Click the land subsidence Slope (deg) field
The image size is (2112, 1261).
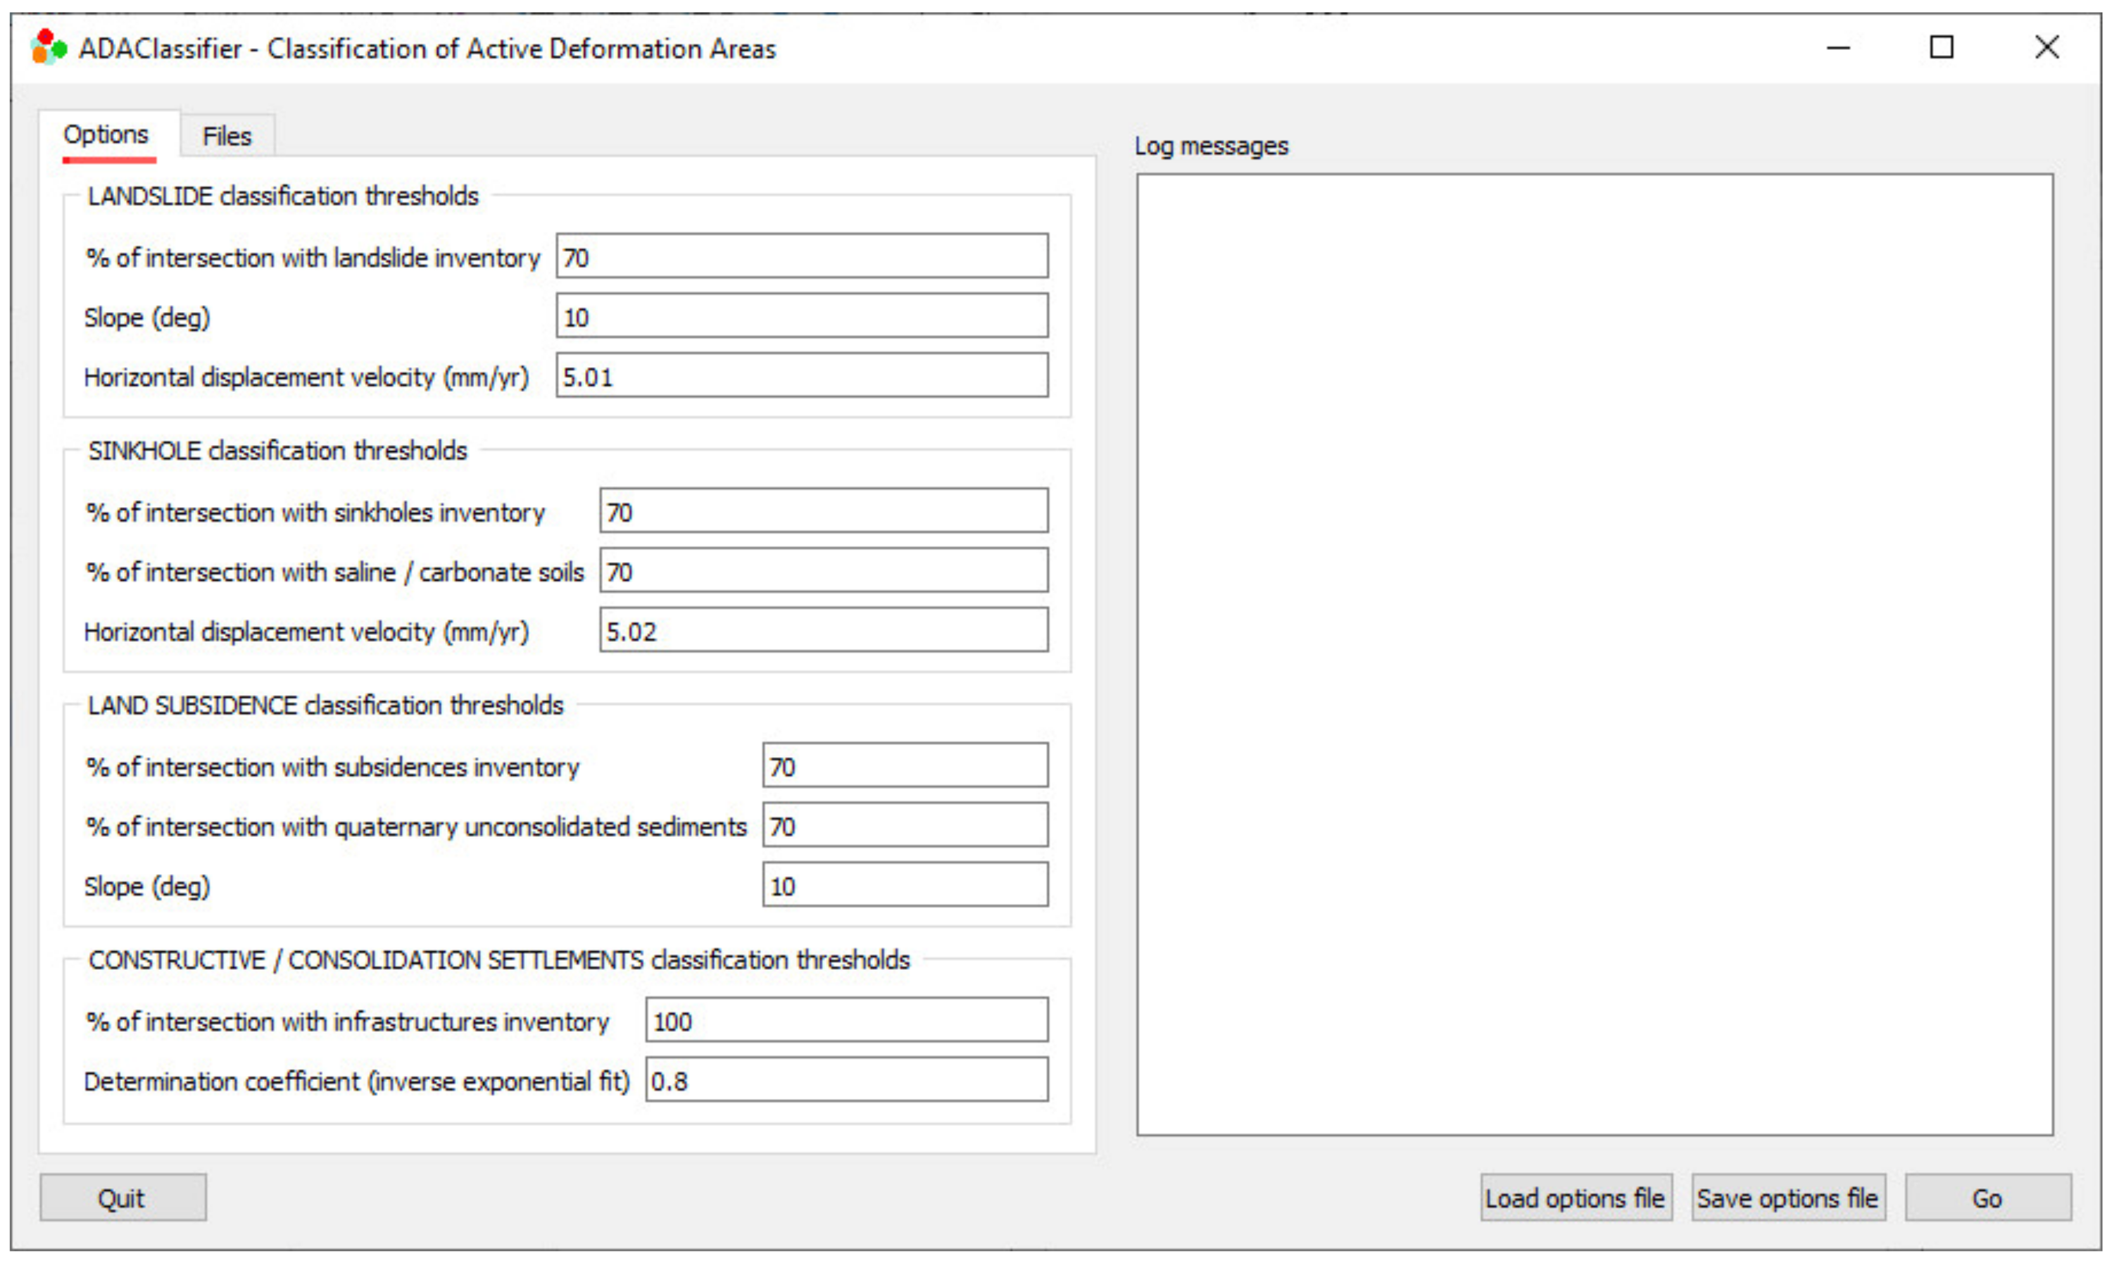pos(904,884)
